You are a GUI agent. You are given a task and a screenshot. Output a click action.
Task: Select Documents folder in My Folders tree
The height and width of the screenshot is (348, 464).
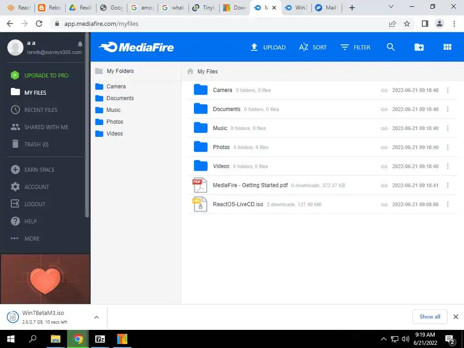pyautogui.click(x=115, y=98)
